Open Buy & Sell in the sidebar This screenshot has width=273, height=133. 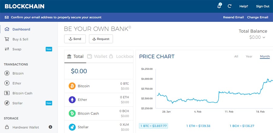tap(20, 39)
